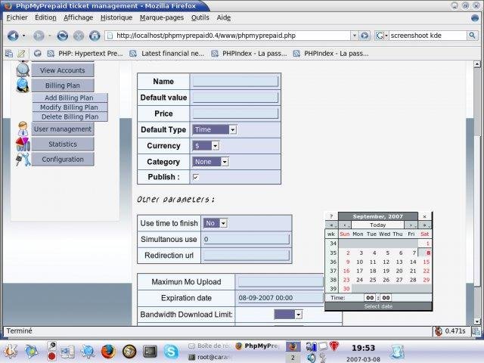484x363 pixels.
Task: Click the first bookmarks toolbar icon
Action: click(9, 54)
